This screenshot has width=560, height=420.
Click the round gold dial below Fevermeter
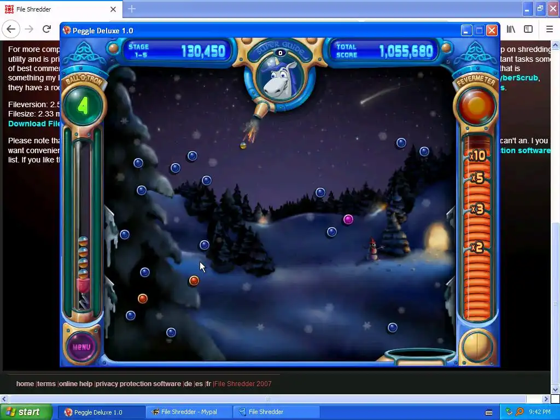[477, 346]
